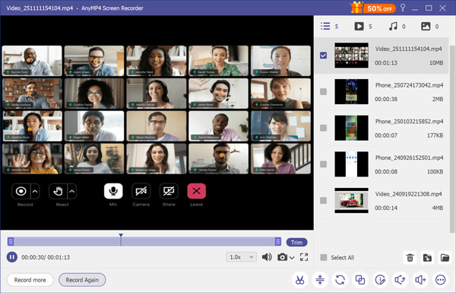Screen dimensions: 456x293
Task: Tick the checkbox for Video_240919221308.mp4
Action: tap(323, 200)
